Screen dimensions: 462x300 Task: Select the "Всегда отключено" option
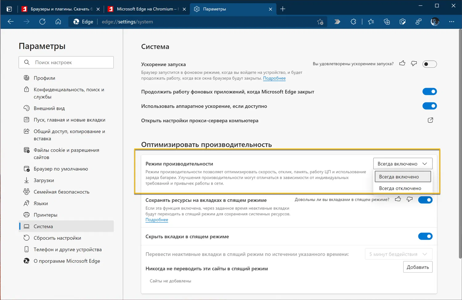pyautogui.click(x=400, y=188)
